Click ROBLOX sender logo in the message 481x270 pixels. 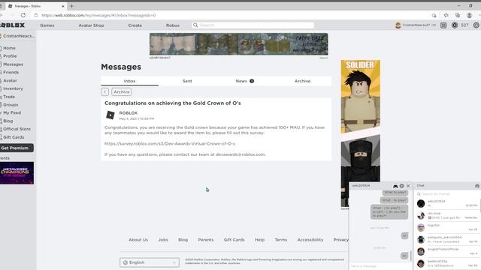[x=110, y=115]
